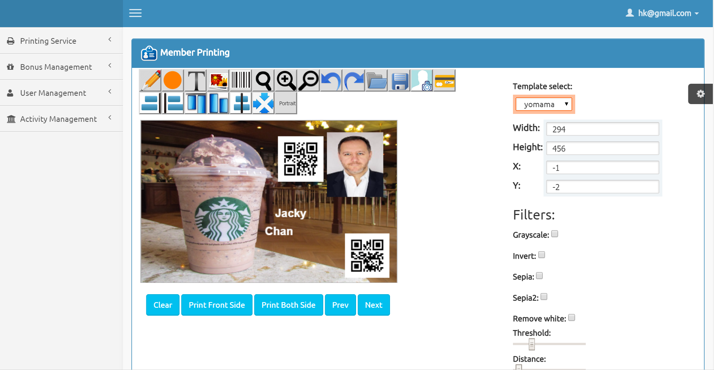714x370 pixels.
Task: Go to next member with Next
Action: pyautogui.click(x=374, y=305)
